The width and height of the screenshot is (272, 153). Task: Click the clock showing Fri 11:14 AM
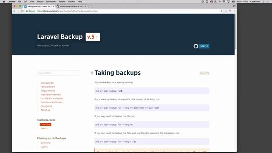243,2
